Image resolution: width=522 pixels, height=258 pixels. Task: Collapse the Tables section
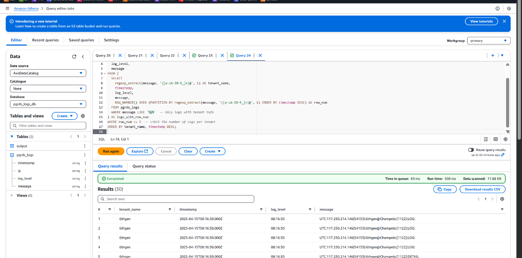pyautogui.click(x=12, y=137)
